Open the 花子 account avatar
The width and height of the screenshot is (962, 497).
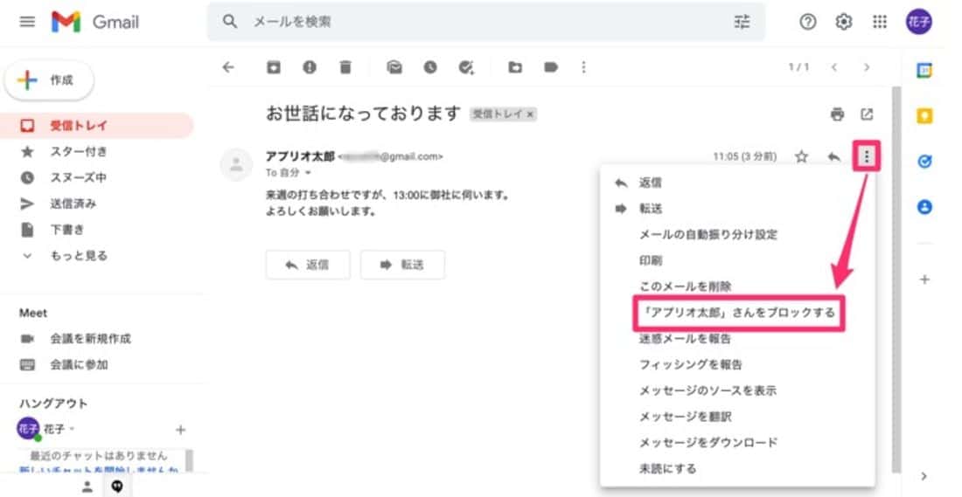click(919, 22)
